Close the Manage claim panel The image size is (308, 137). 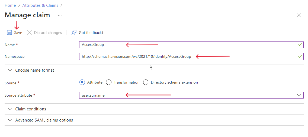(x=299, y=15)
